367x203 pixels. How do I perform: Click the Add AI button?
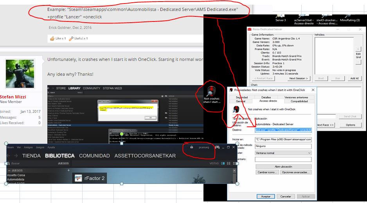pyautogui.click(x=354, y=78)
